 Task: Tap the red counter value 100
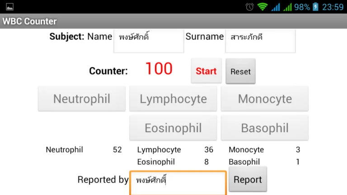point(159,69)
